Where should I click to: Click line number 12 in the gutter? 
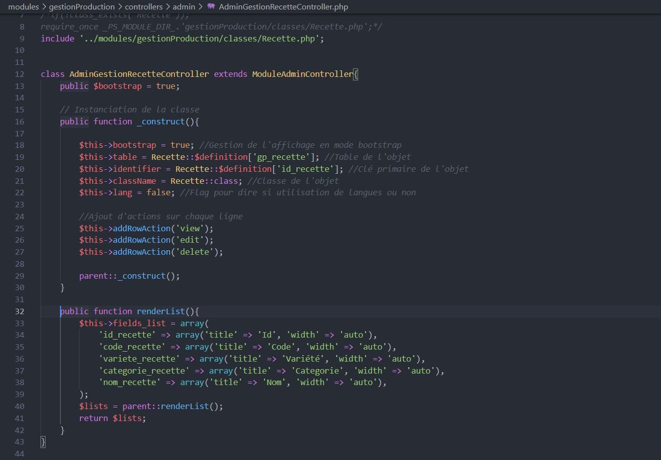[19, 74]
